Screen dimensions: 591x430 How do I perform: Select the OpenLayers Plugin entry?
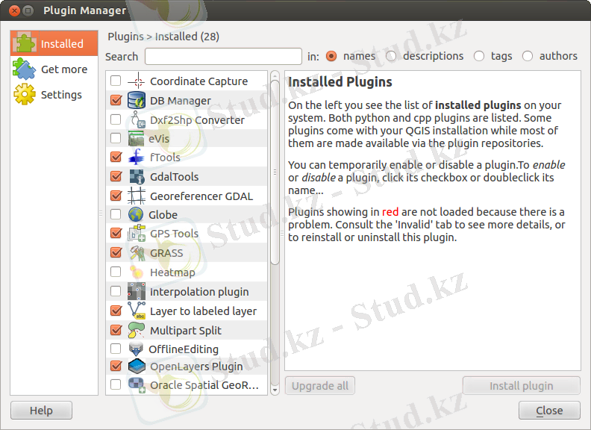click(x=196, y=367)
